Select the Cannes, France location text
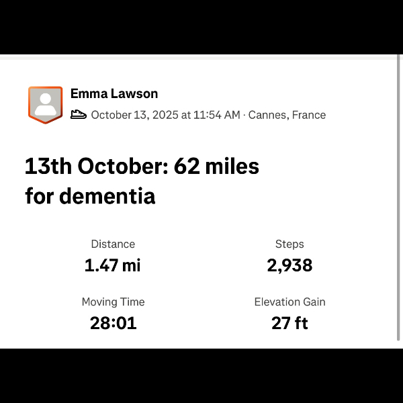The width and height of the screenshot is (403, 403). tap(287, 115)
